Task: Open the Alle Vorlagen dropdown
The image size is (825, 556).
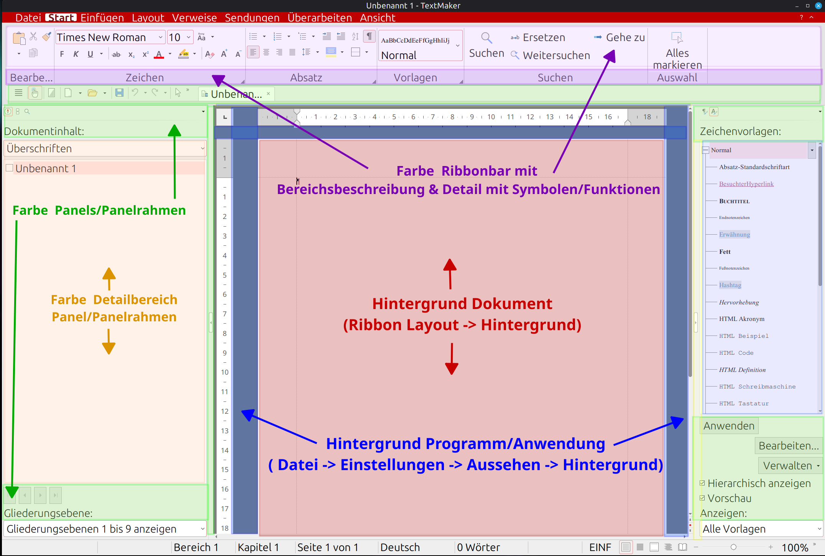Action: (x=762, y=529)
